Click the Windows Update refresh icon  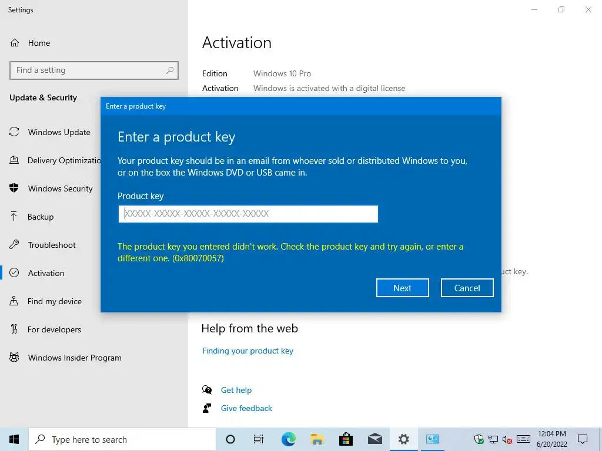tap(14, 132)
